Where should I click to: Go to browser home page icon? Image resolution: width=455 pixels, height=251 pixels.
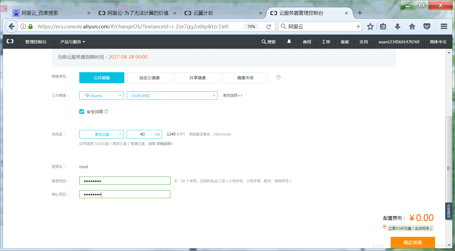coord(412,26)
